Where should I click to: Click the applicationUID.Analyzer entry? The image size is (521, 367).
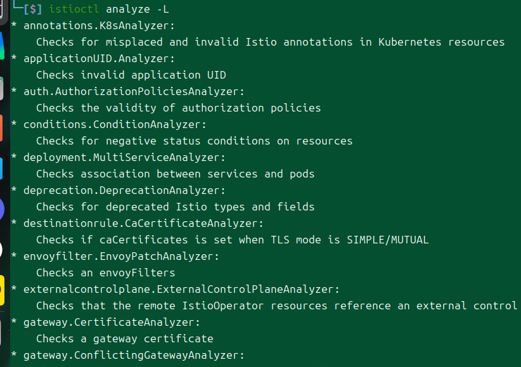(x=99, y=58)
